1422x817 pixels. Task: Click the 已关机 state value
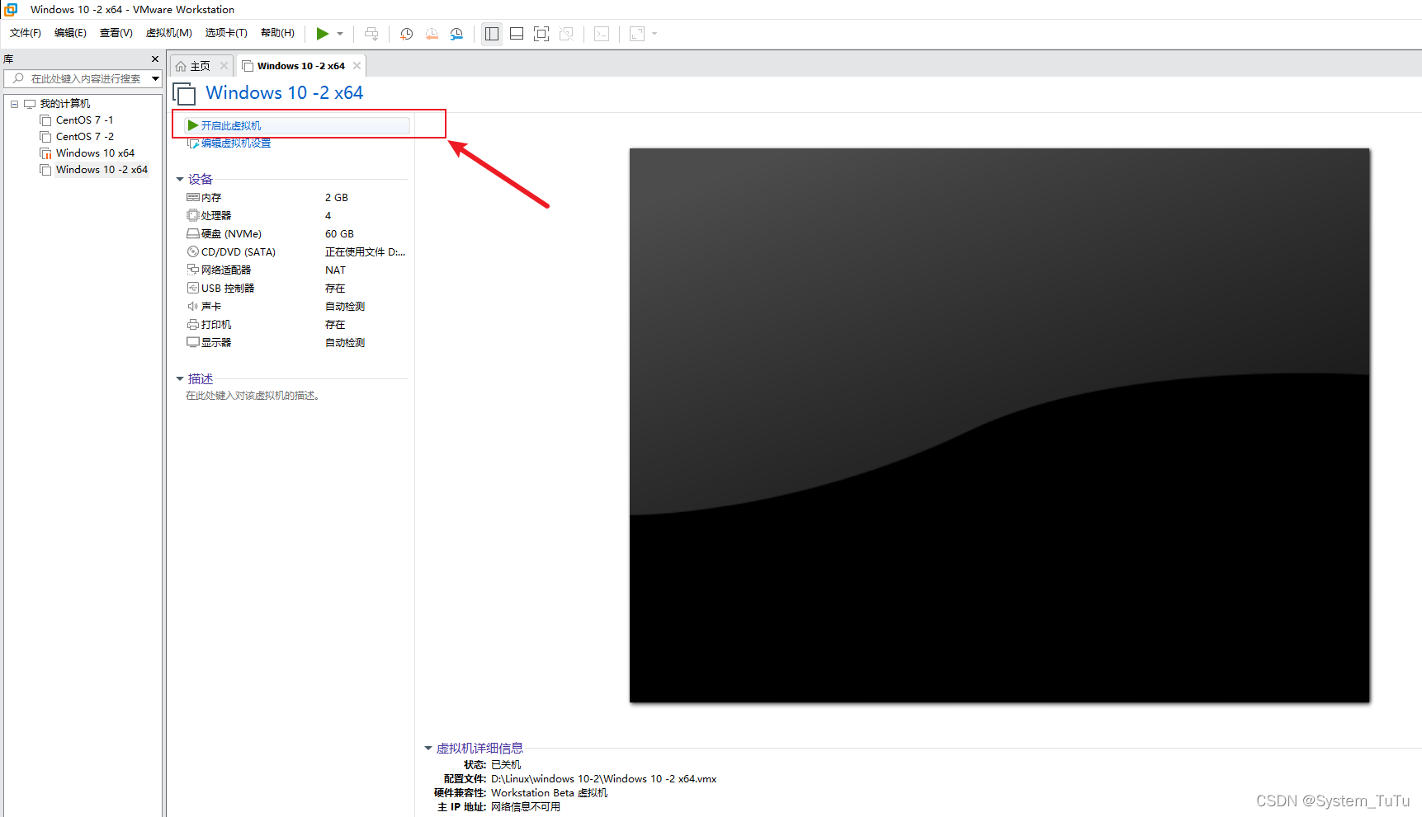click(506, 764)
